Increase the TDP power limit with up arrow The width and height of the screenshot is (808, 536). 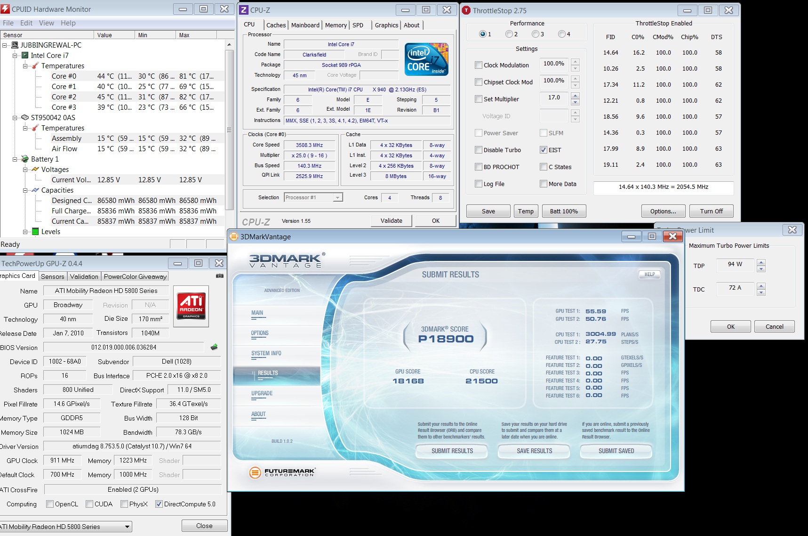point(761,262)
